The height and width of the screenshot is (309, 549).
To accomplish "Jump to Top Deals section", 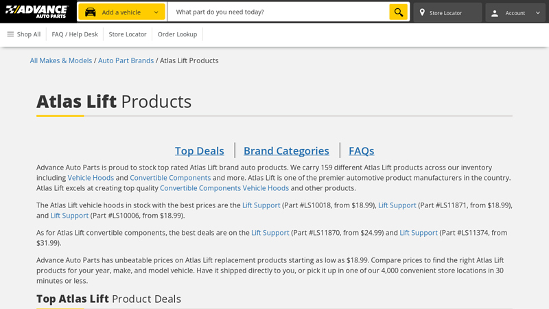I will [x=199, y=150].
